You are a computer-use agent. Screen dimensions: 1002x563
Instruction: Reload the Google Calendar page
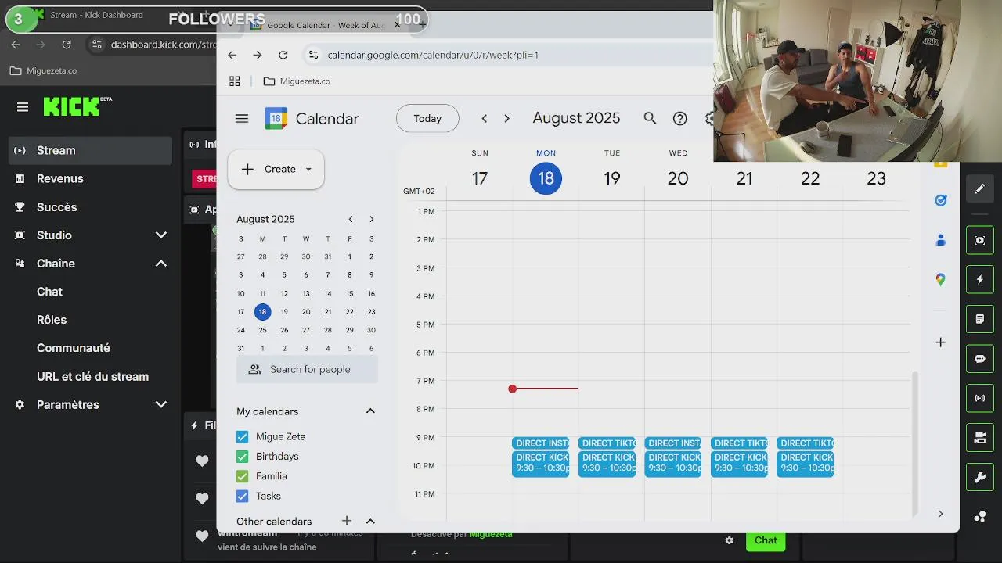click(x=283, y=55)
